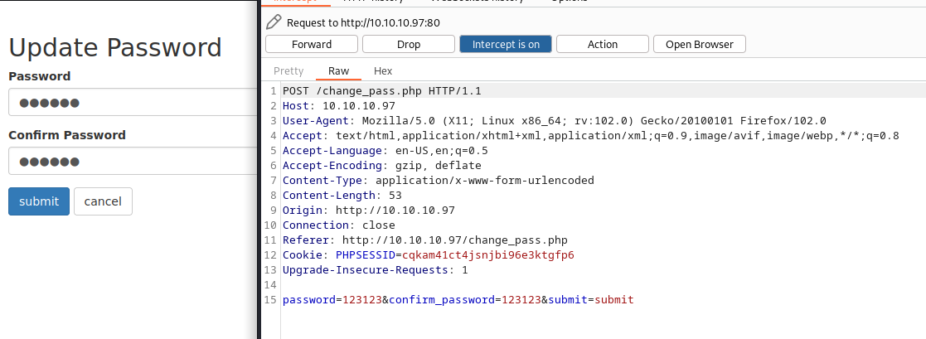926x339 pixels.
Task: Click the User-Agent header line
Action: coord(554,120)
